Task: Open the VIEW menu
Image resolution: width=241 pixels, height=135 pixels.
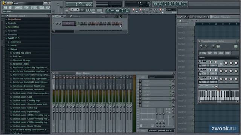Action: (26, 7)
